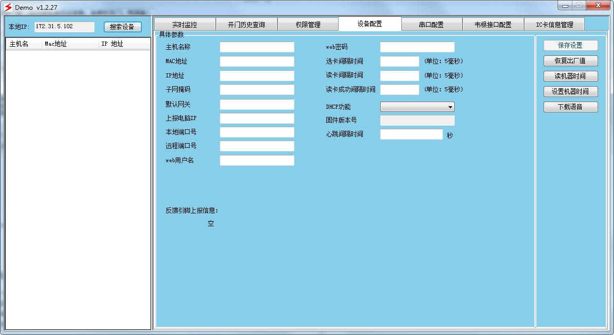The width and height of the screenshot is (614, 335).
Task: Click the Demo app logo icon
Action: click(x=8, y=7)
